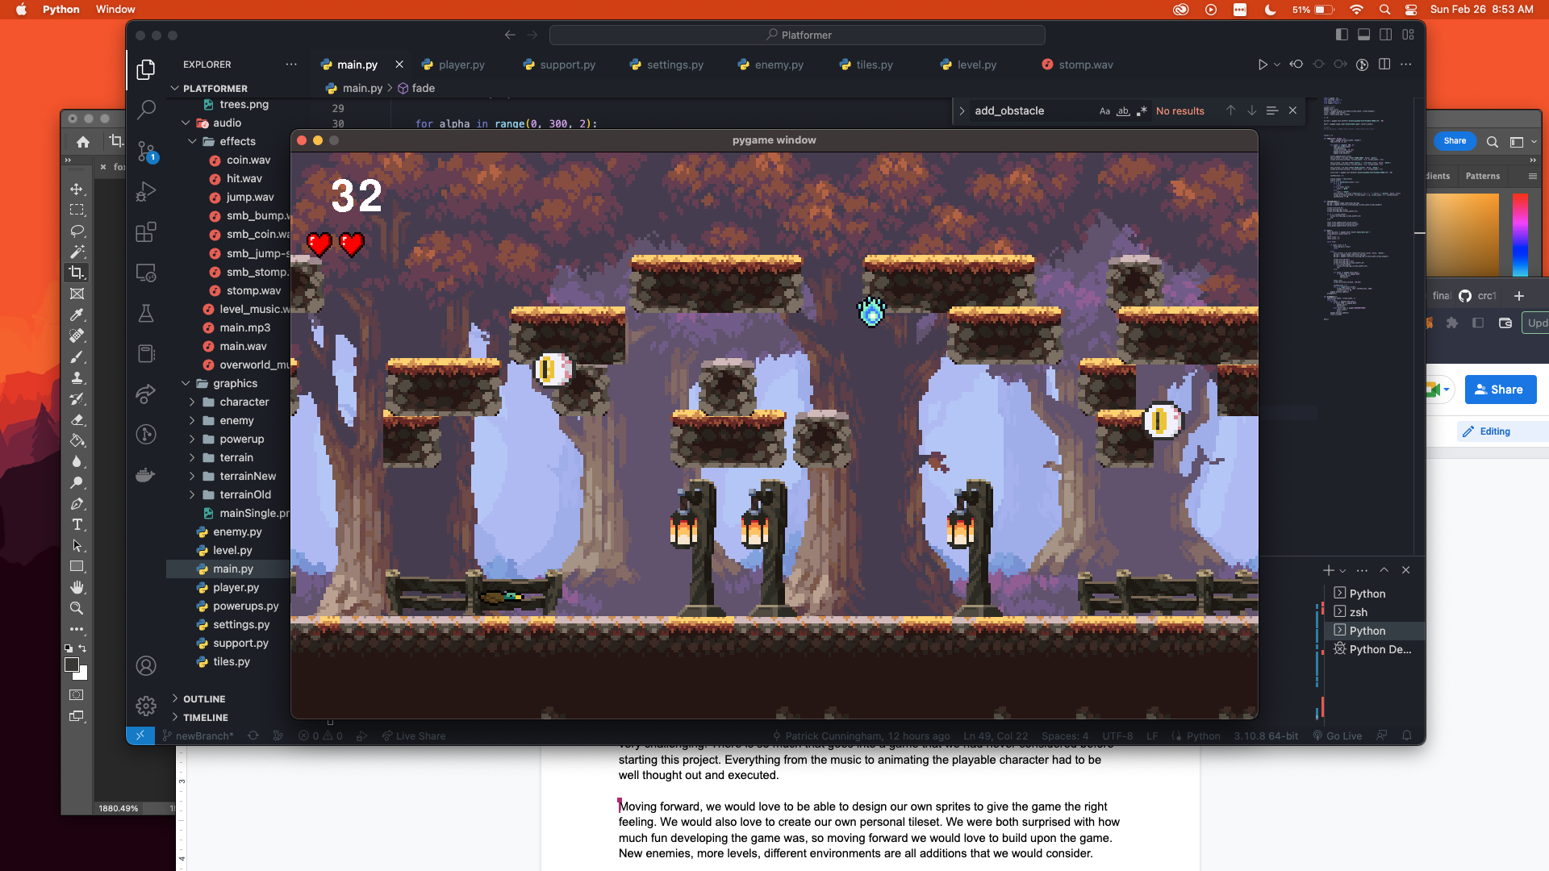The height and width of the screenshot is (871, 1549).
Task: Collapse the effects folder
Action: coord(237,141)
